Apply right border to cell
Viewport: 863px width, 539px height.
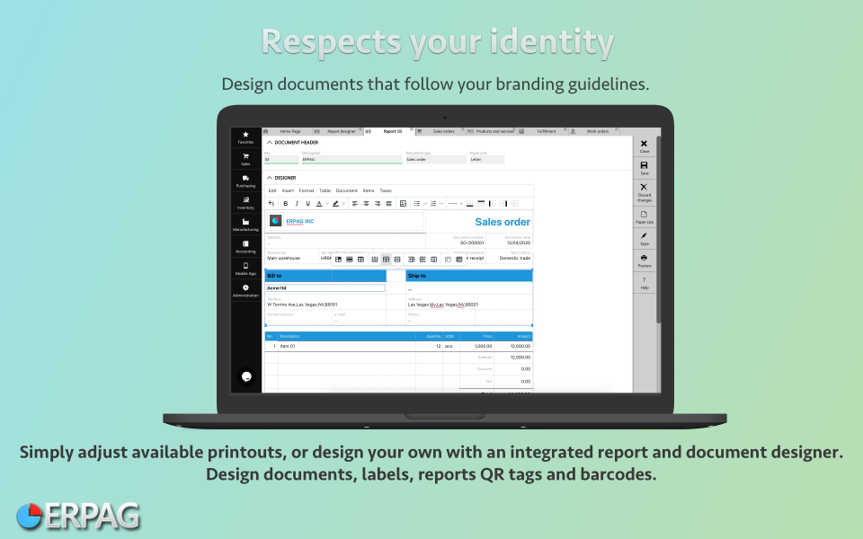(x=503, y=204)
